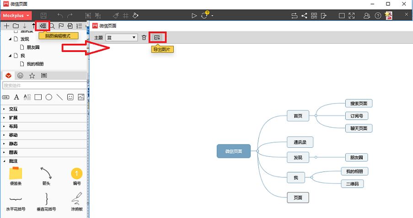Switch to the star favorites tab
The width and height of the screenshot is (413, 218).
tap(32, 76)
